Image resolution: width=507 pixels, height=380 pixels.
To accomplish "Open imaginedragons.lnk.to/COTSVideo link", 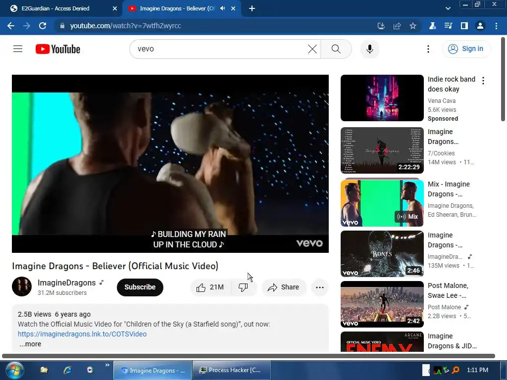I will pos(82,334).
